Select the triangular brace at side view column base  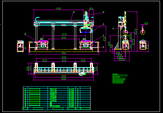pos(117,46)
